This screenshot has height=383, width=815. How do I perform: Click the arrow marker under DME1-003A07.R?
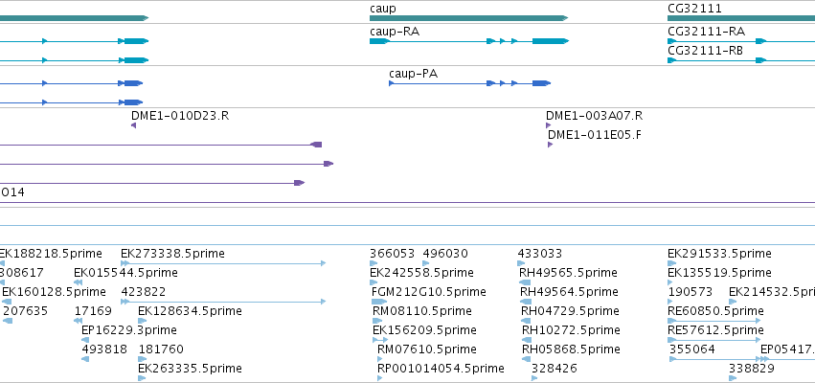(549, 125)
